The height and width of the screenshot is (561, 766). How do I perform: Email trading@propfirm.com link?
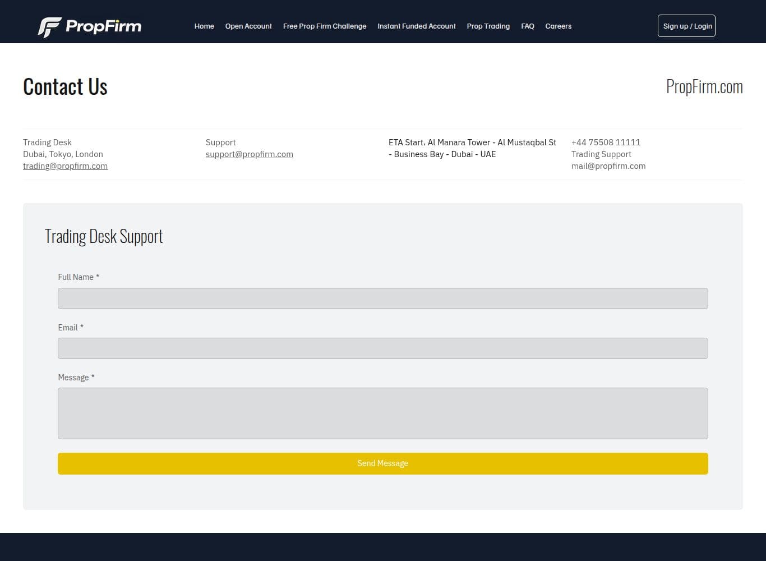pyautogui.click(x=65, y=166)
